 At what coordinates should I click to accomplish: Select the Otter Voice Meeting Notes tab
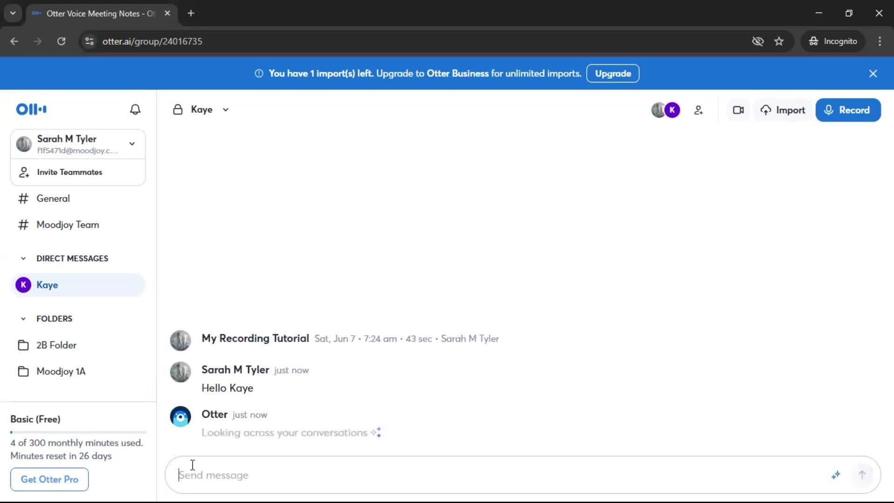[101, 14]
